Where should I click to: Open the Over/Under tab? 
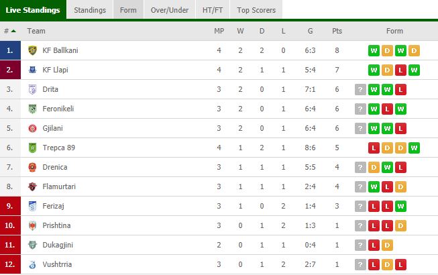pos(168,10)
